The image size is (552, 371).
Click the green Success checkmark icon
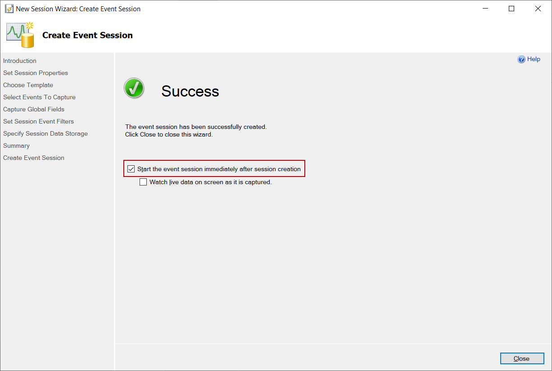[x=134, y=88]
